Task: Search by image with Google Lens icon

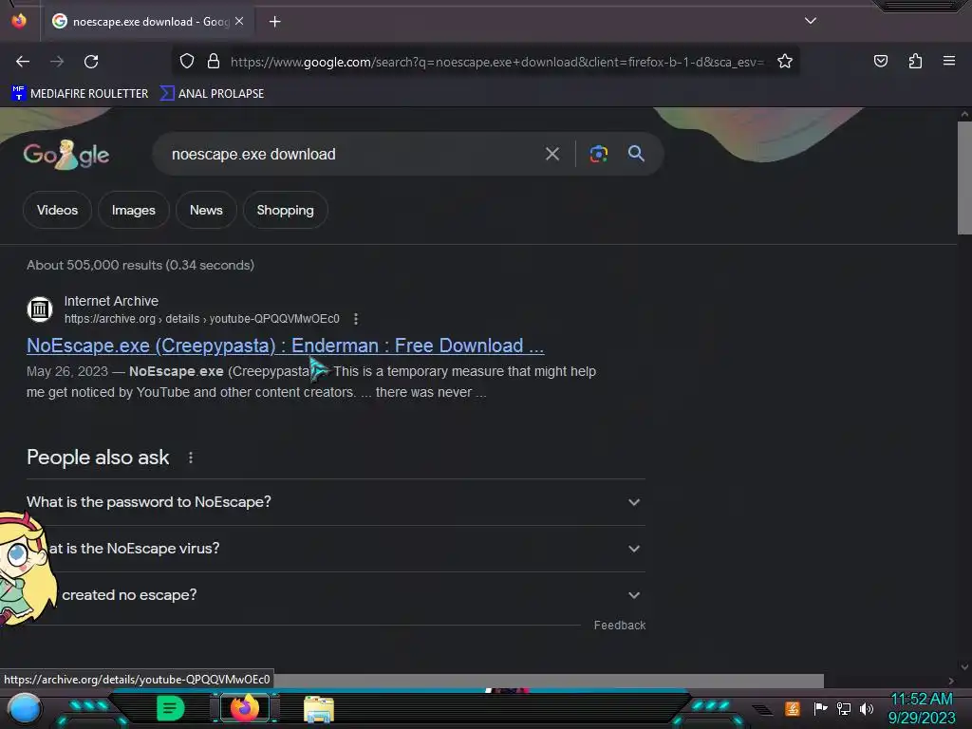Action: tap(598, 154)
